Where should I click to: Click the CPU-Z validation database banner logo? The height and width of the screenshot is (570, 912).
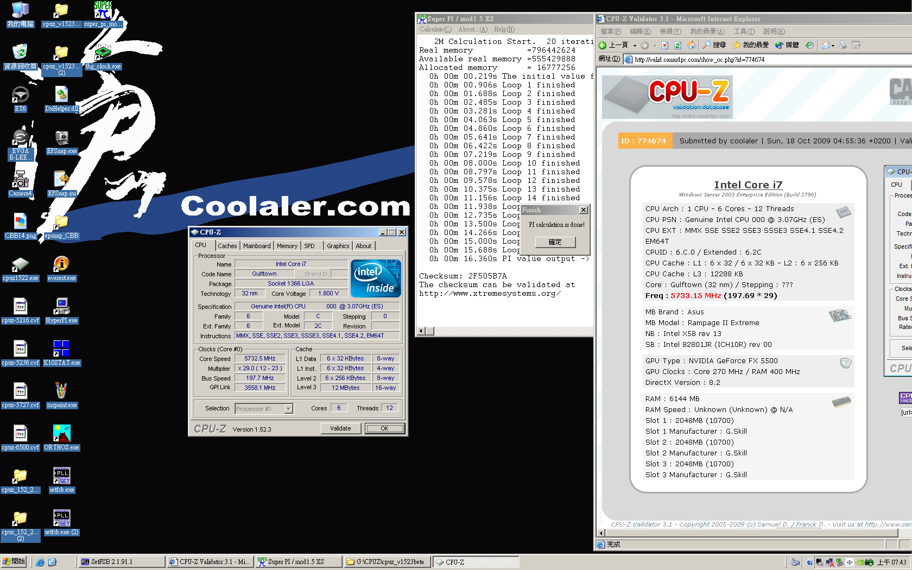click(667, 97)
